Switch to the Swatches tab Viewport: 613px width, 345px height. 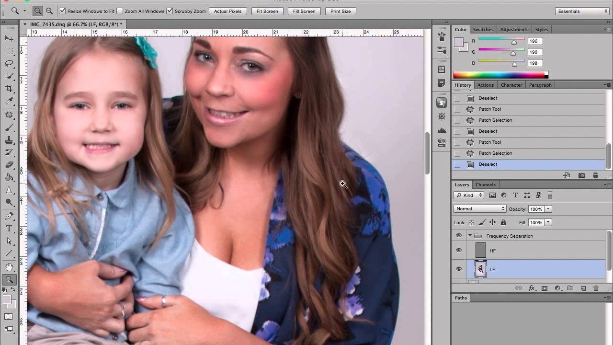(x=483, y=30)
